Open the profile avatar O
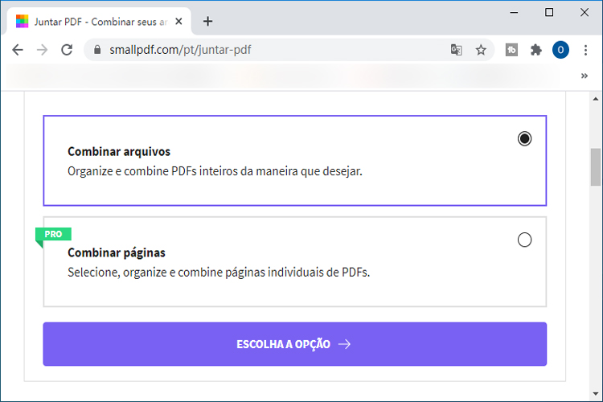 (560, 50)
